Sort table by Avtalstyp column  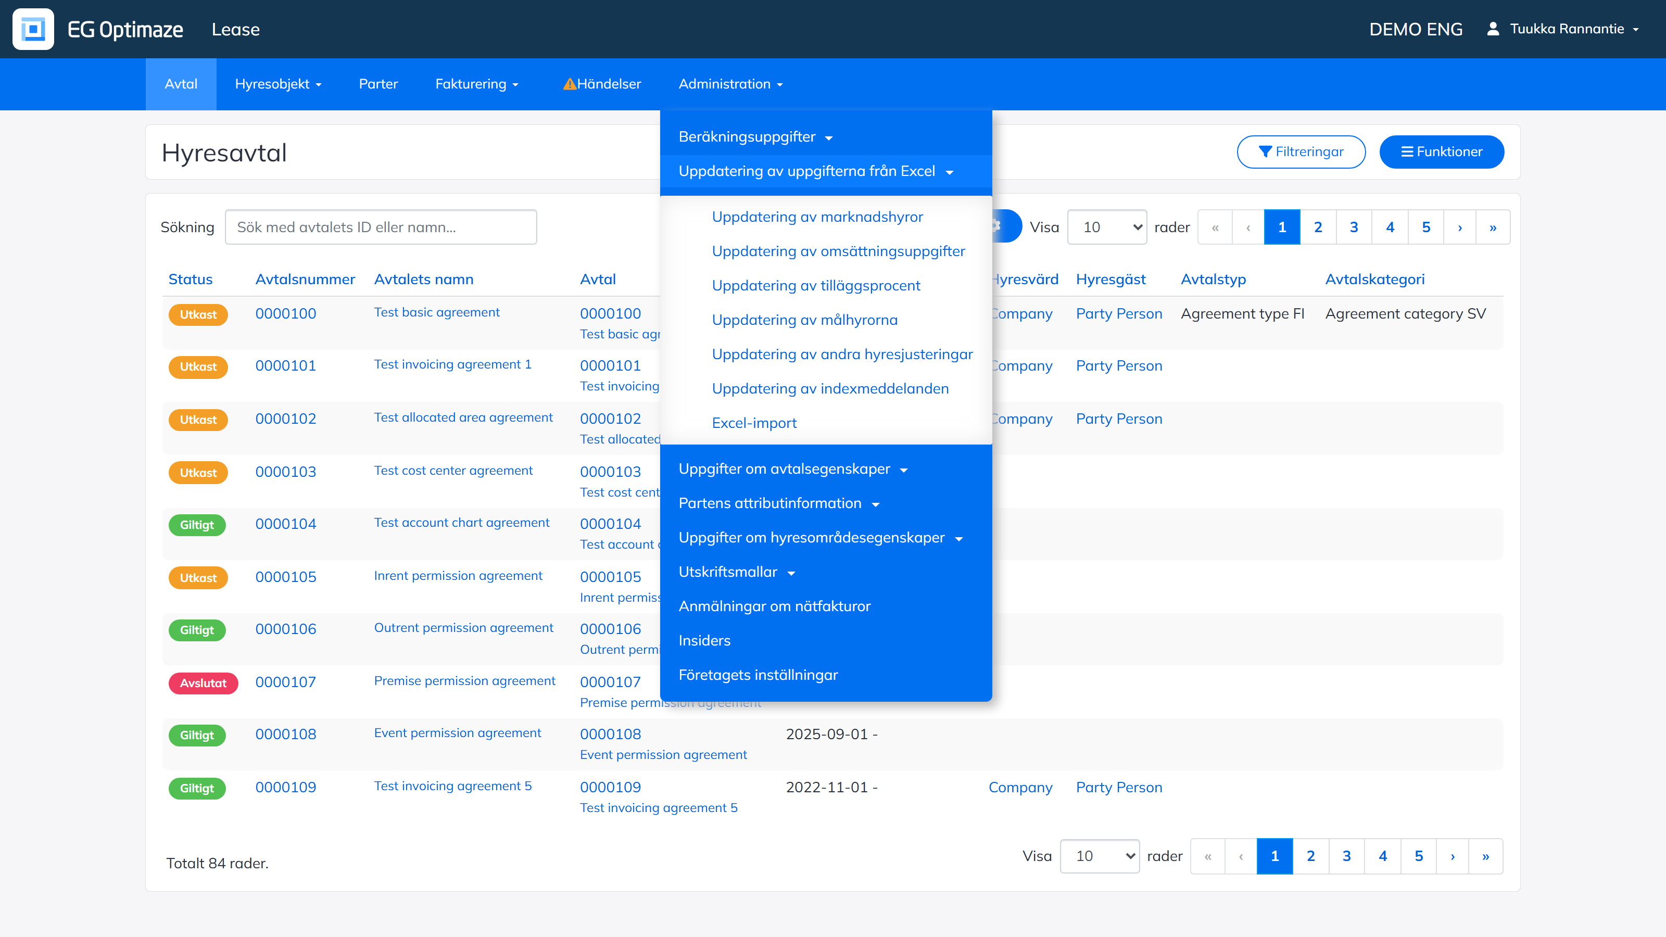point(1213,280)
